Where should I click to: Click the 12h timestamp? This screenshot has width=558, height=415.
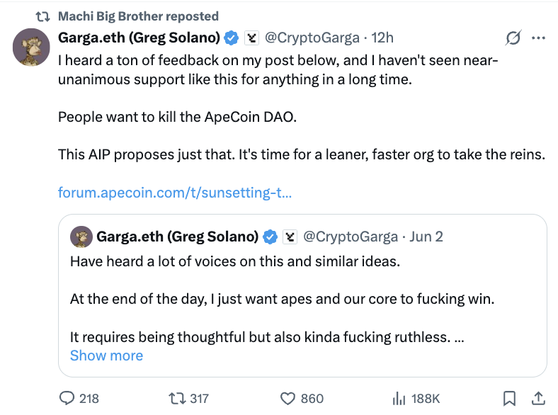(x=382, y=38)
